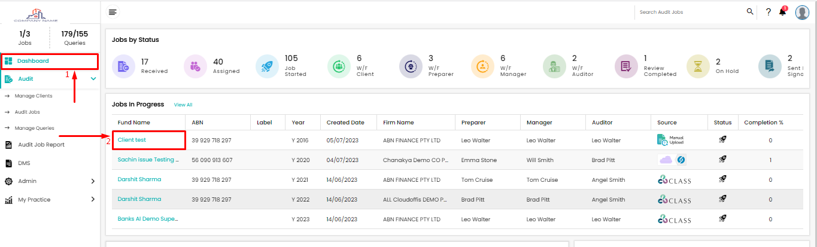
Task: Click the search magnifier icon
Action: pyautogui.click(x=750, y=11)
